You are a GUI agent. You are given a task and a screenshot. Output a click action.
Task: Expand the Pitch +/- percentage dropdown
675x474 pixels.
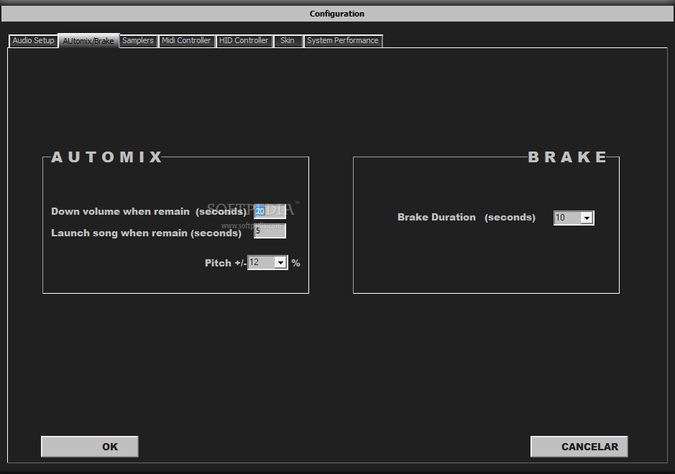click(280, 262)
